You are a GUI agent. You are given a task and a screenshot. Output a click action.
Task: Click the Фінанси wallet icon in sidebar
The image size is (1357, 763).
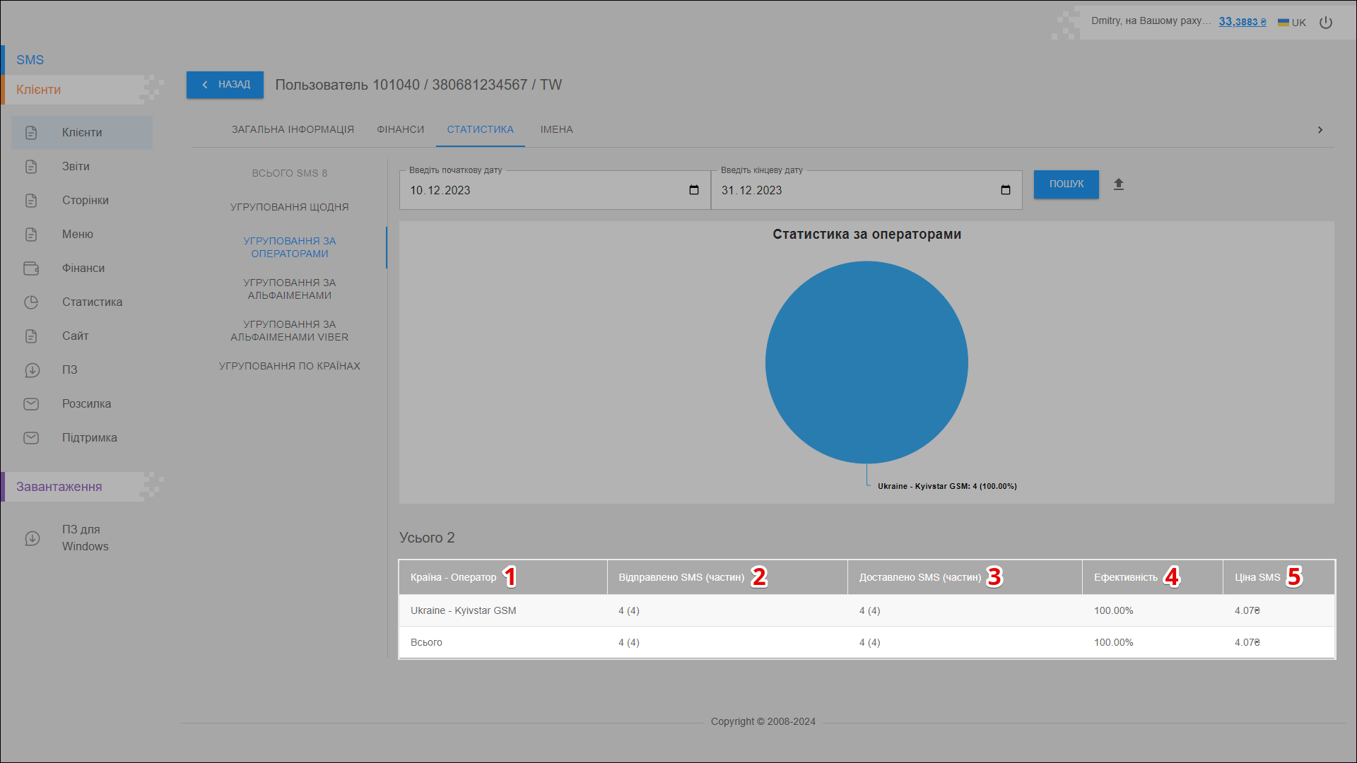(31, 268)
